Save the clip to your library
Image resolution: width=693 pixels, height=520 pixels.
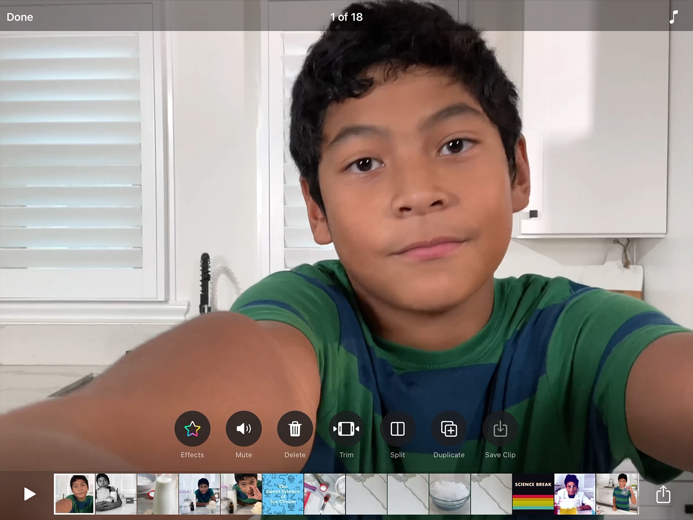click(x=500, y=429)
